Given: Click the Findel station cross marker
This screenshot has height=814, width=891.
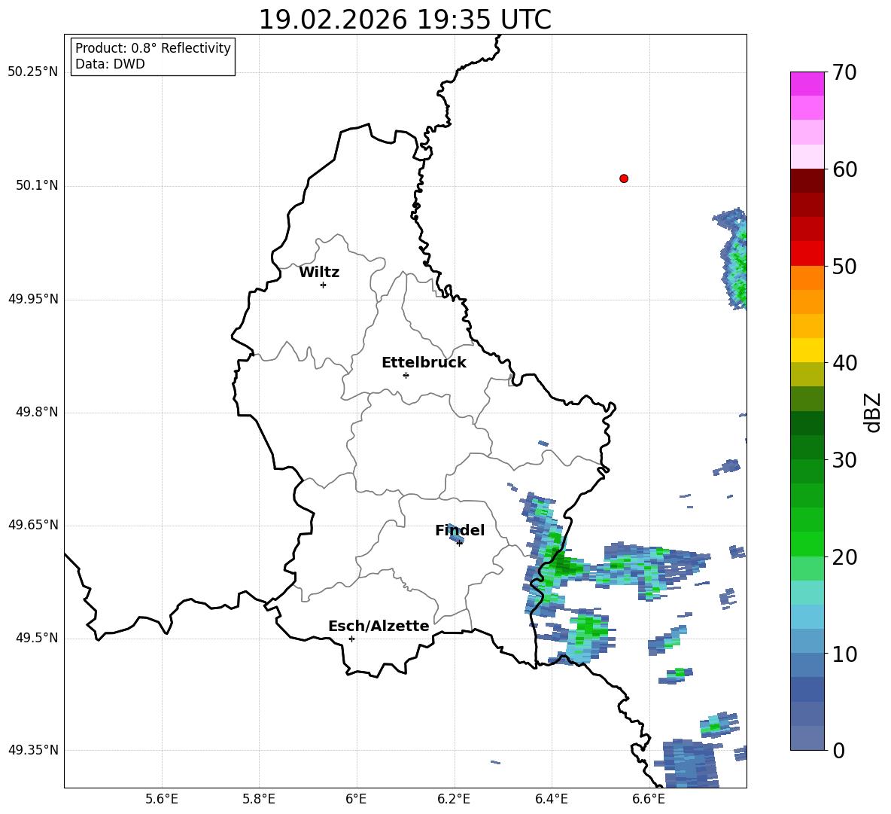Looking at the screenshot, I should [x=459, y=544].
